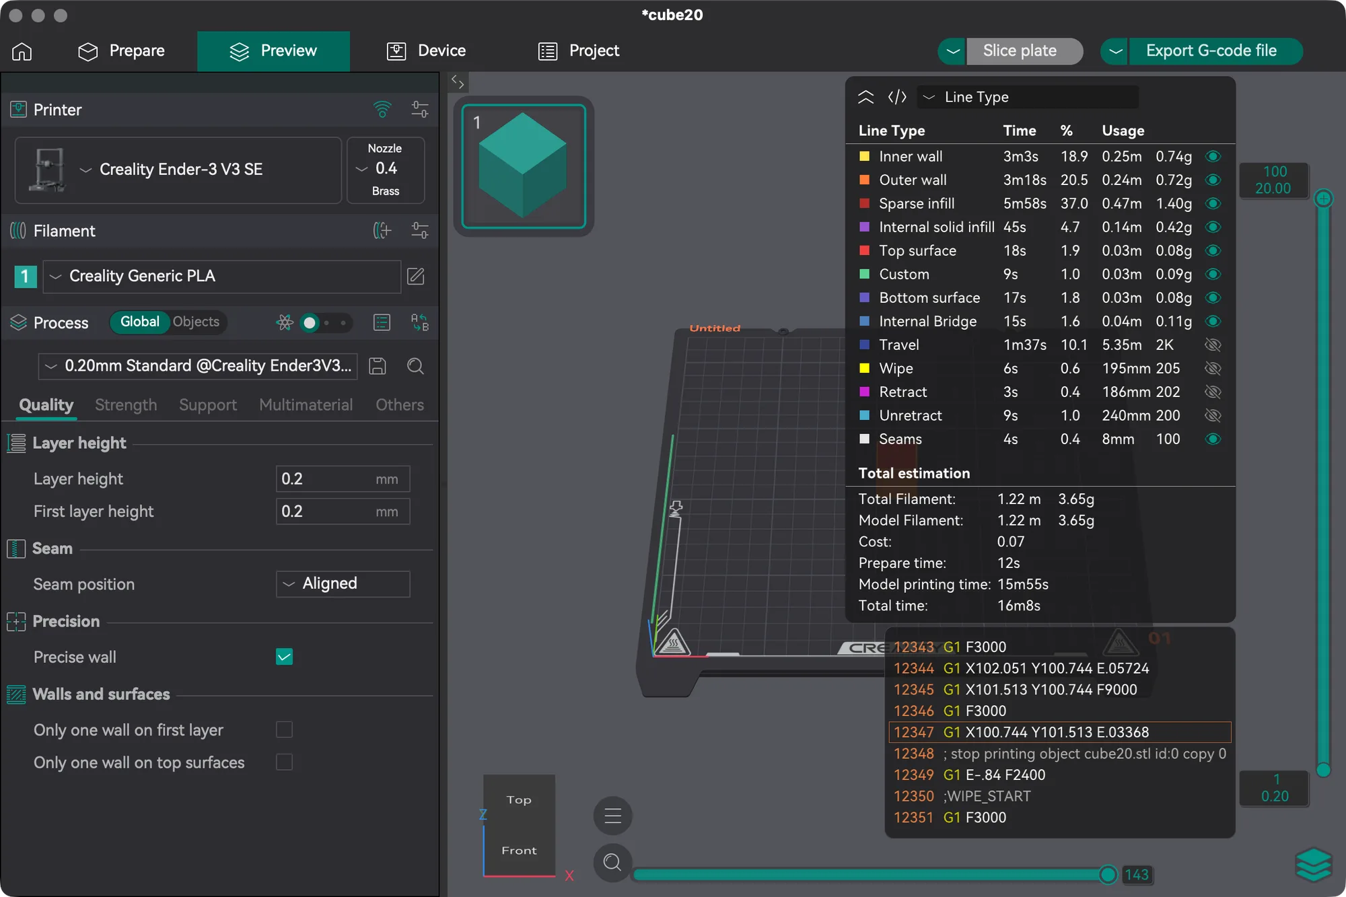Edit Creality Generic PLA preset

(416, 276)
